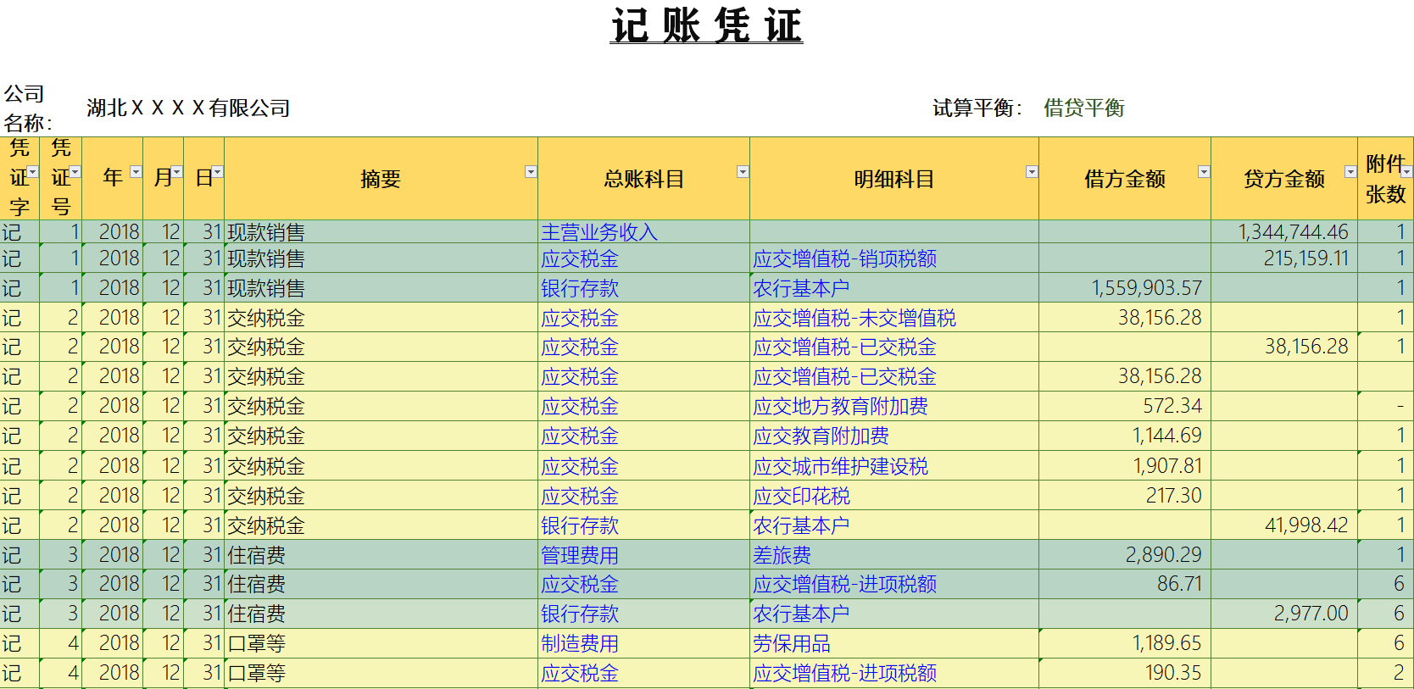Image resolution: width=1414 pixels, height=689 pixels.
Task: Open the 凭证字 column filter dropdown
Action: (33, 172)
